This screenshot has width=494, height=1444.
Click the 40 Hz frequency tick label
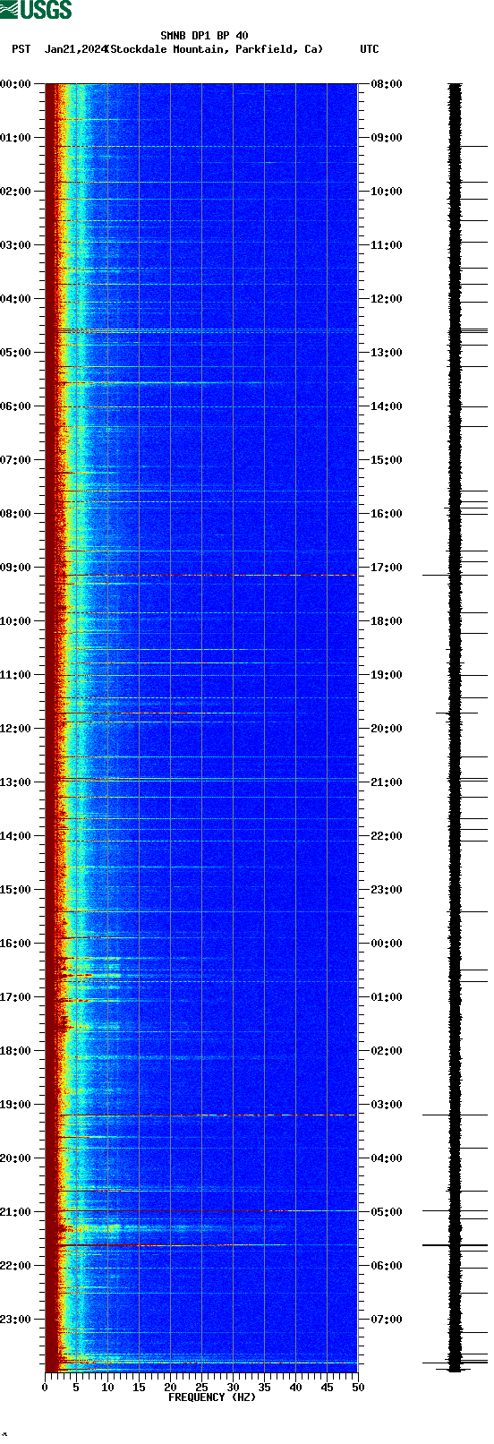pyautogui.click(x=295, y=1388)
